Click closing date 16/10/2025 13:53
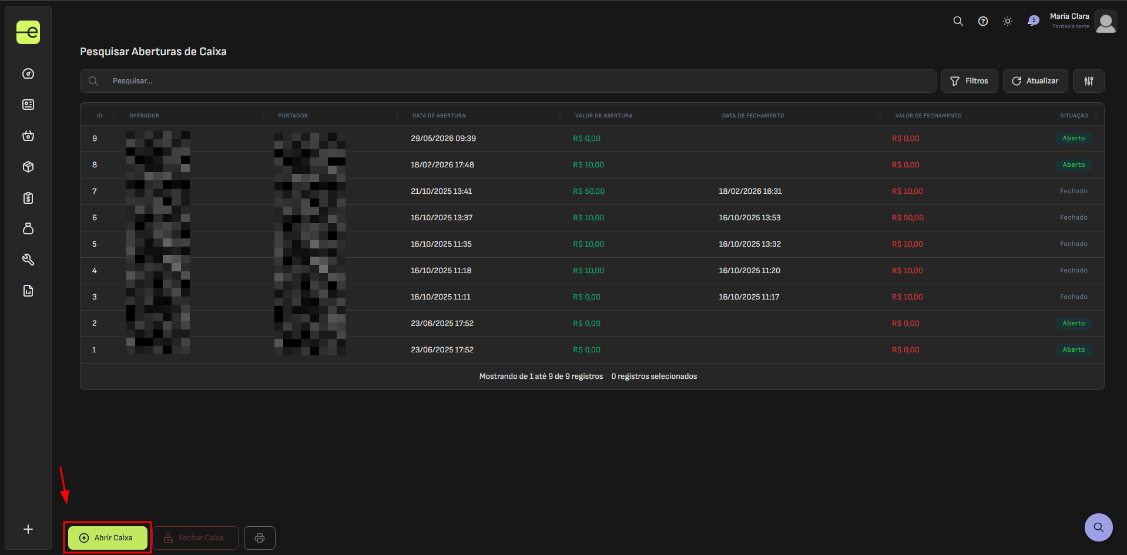Viewport: 1127px width, 555px height. point(749,218)
